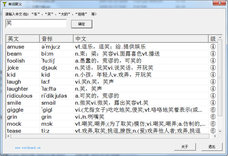Viewport: 228px width, 156px height.
Task: Click the vertical scrollbar thumb
Action: click(220, 78)
